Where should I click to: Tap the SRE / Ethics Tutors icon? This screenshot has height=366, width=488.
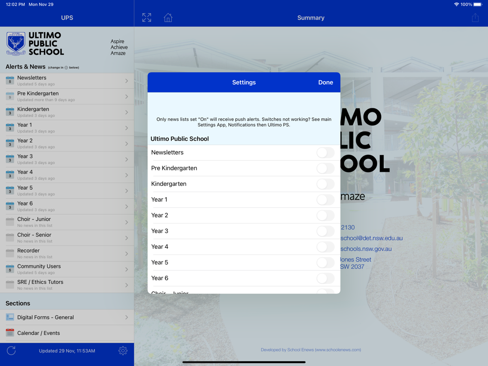click(10, 285)
